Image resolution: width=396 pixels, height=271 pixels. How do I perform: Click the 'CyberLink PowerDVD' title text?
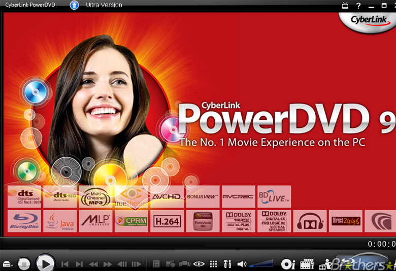click(30, 5)
